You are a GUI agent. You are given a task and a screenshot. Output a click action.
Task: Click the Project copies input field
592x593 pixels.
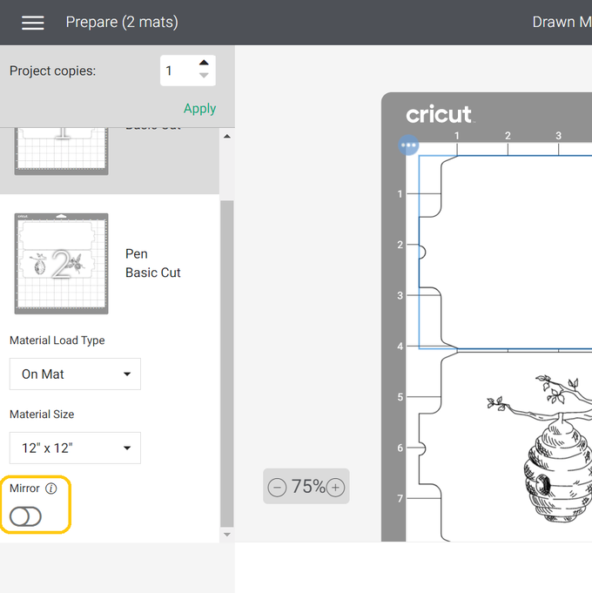(178, 71)
